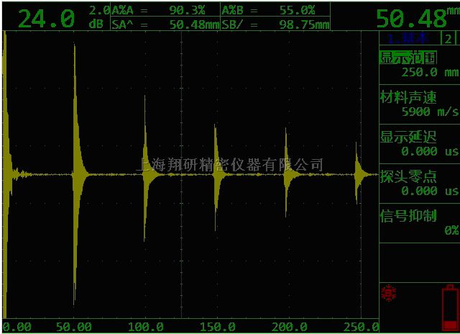Select the 信号抑制 menu item
This screenshot has height=334, width=460.
(408, 216)
